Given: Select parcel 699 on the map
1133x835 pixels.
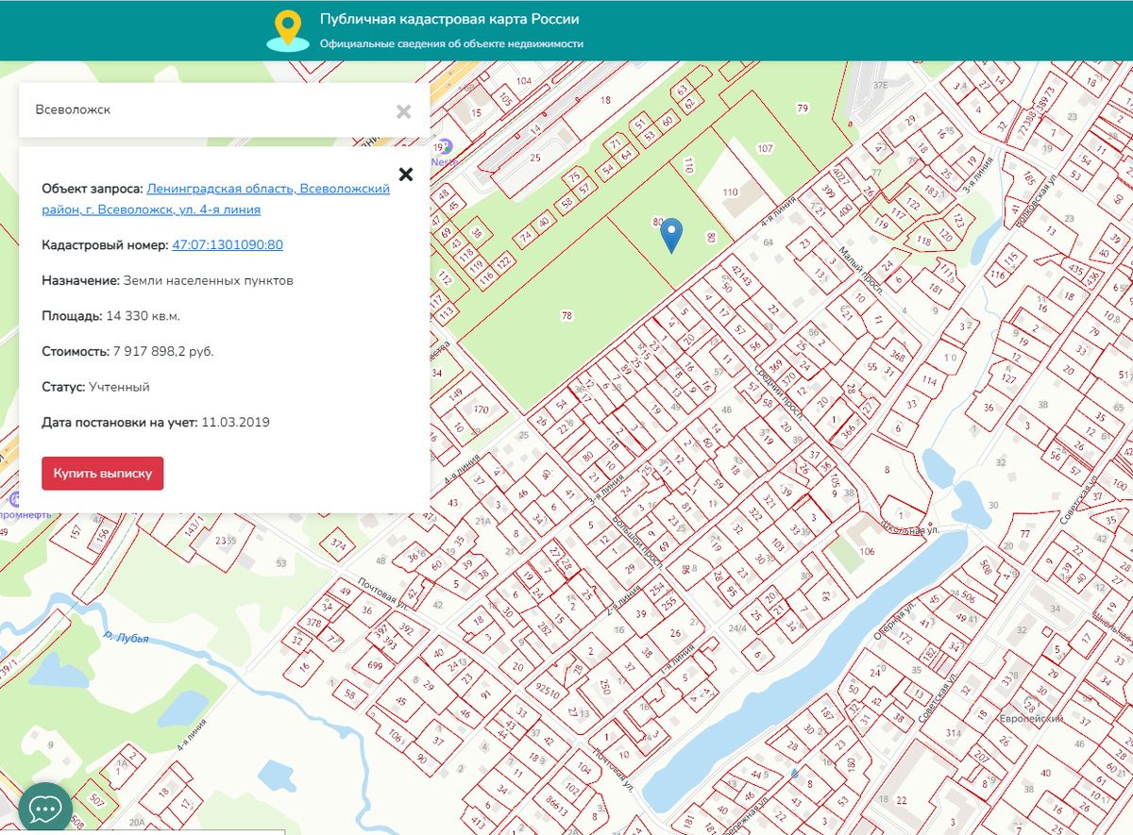Looking at the screenshot, I should (x=375, y=665).
